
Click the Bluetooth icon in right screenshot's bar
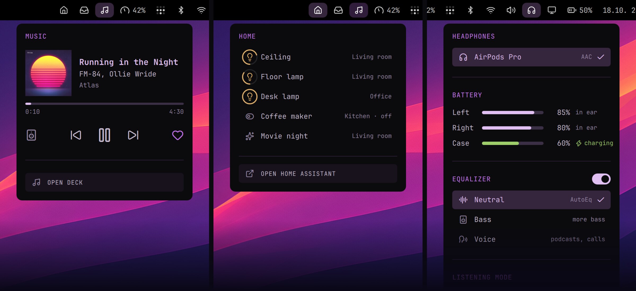pyautogui.click(x=470, y=10)
